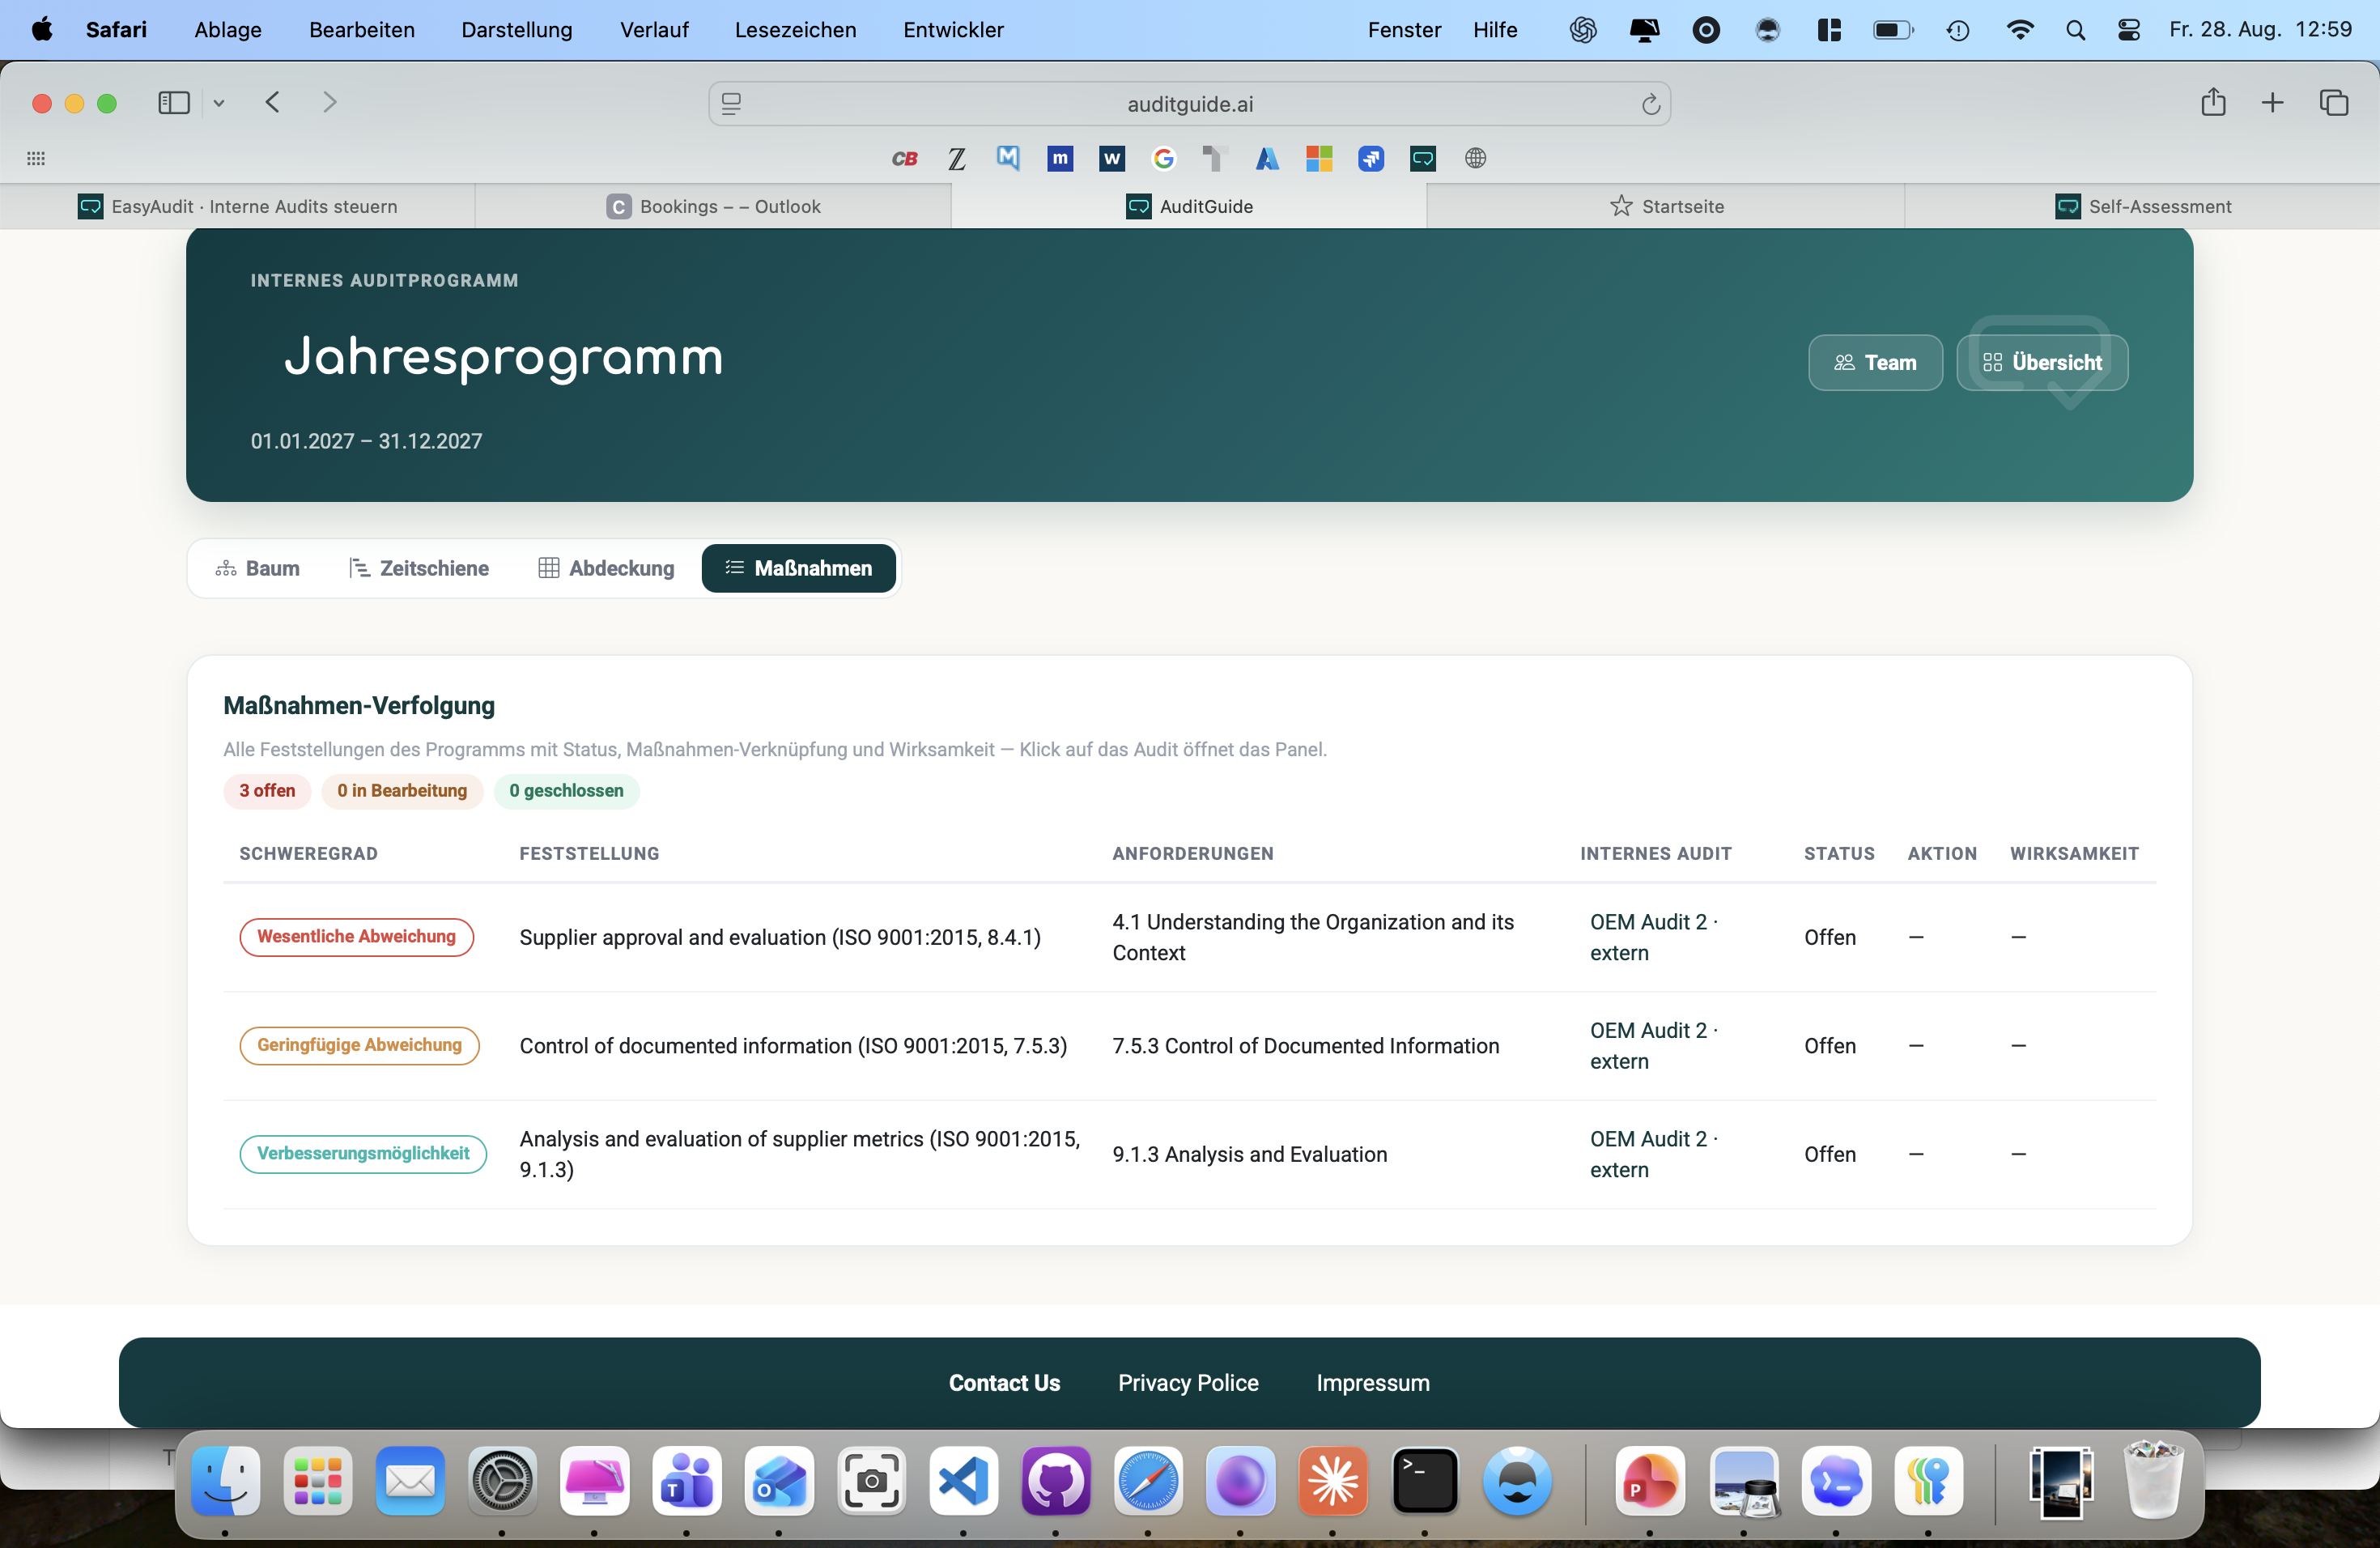Open the Übersicht button
This screenshot has height=1548, width=2380.
pos(2042,362)
